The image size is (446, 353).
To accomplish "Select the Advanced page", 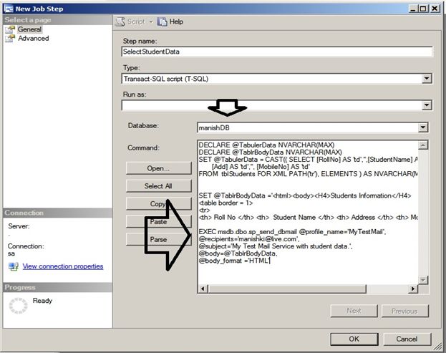I will point(33,38).
